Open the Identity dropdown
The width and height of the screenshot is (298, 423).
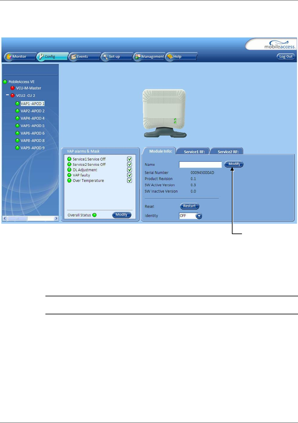(x=199, y=216)
